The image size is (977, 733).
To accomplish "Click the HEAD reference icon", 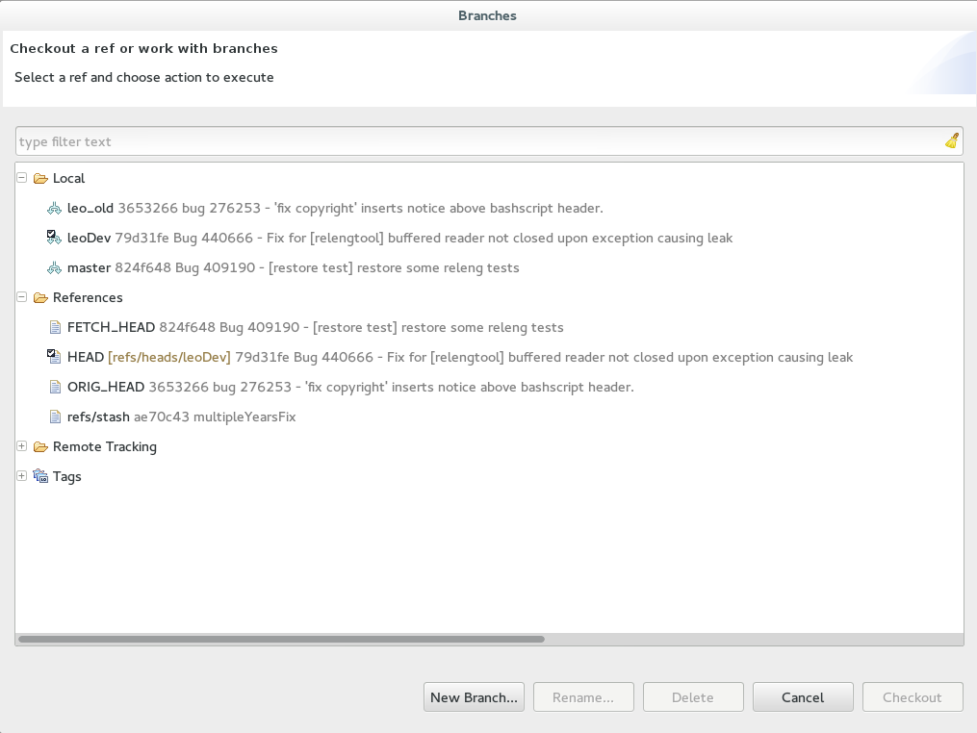I will tap(55, 357).
